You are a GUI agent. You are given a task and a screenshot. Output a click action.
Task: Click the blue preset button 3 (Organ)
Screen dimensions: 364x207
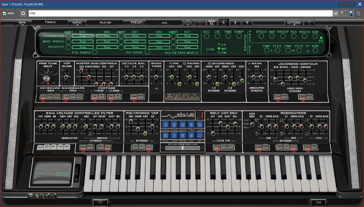182,125
